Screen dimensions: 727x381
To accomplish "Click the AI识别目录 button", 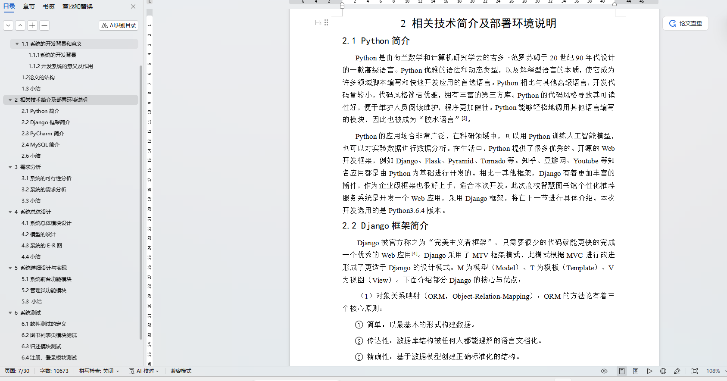I will [119, 25].
